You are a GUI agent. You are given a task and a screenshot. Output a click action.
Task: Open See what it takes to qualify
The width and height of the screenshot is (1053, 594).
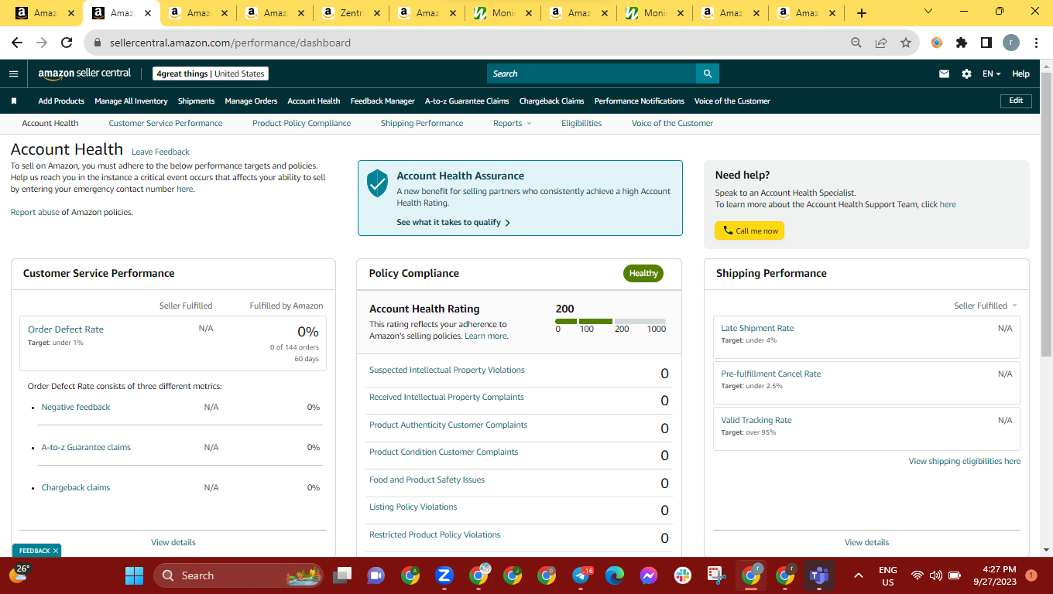pyautogui.click(x=454, y=222)
